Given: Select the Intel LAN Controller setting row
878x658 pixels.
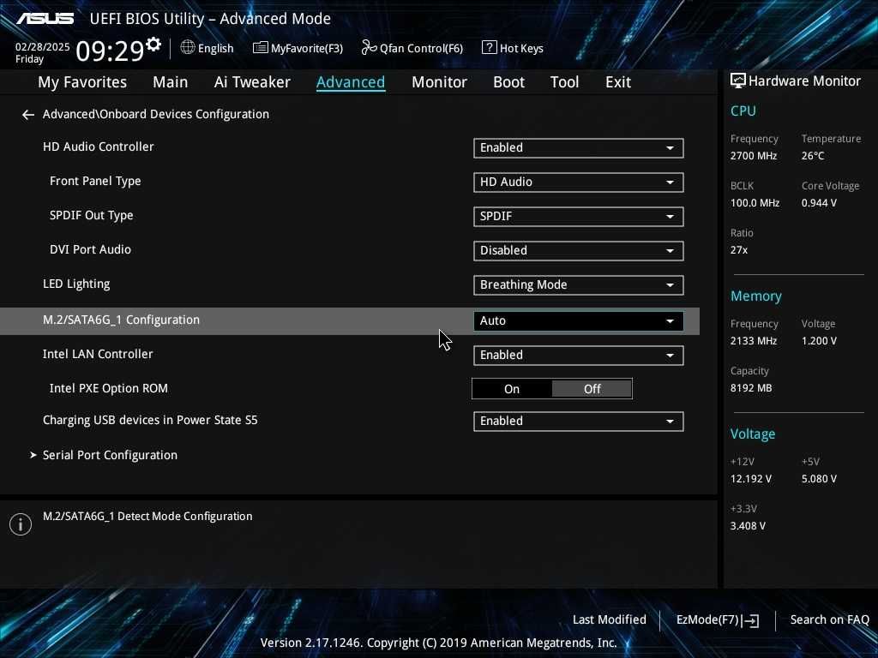Looking at the screenshot, I should click(x=350, y=355).
